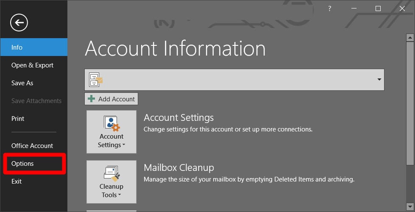Open Outlook Options
This screenshot has width=415, height=212.
point(22,164)
